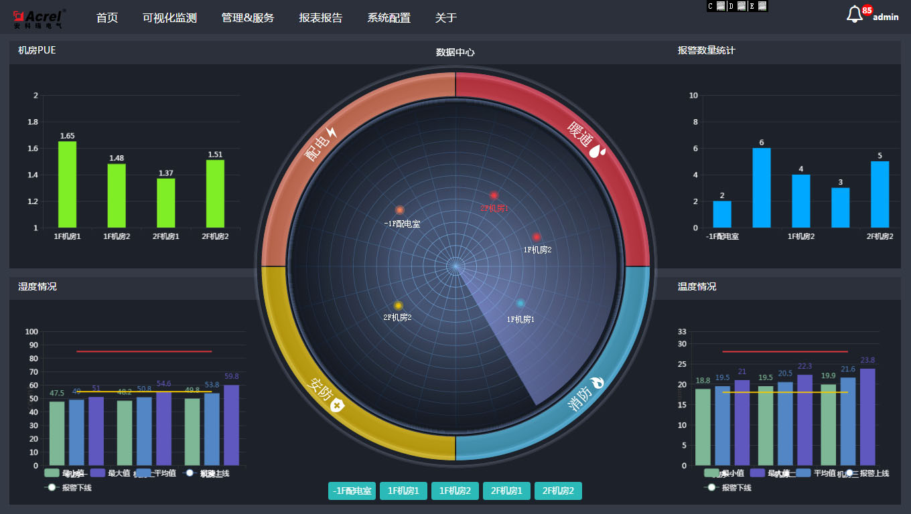The width and height of the screenshot is (911, 514).
Task: Open the alarm notification bell
Action: point(854,15)
